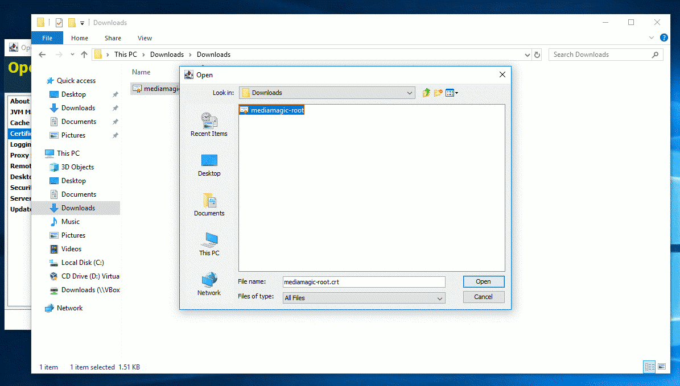The image size is (680, 386).
Task: Expand Explorer address bar history dropdown
Action: click(527, 55)
